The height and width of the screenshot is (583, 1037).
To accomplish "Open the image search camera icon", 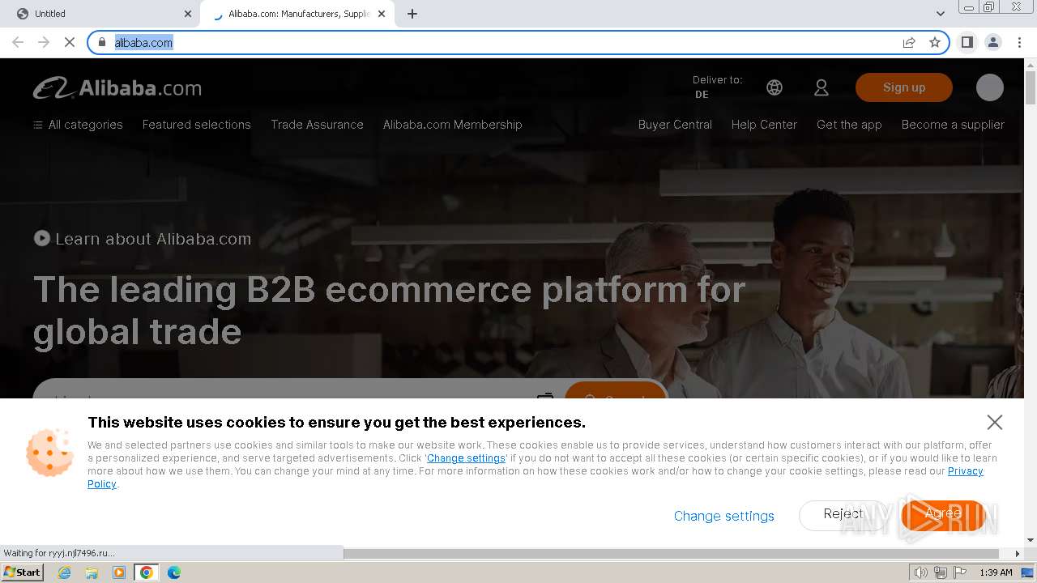I will coord(545,395).
